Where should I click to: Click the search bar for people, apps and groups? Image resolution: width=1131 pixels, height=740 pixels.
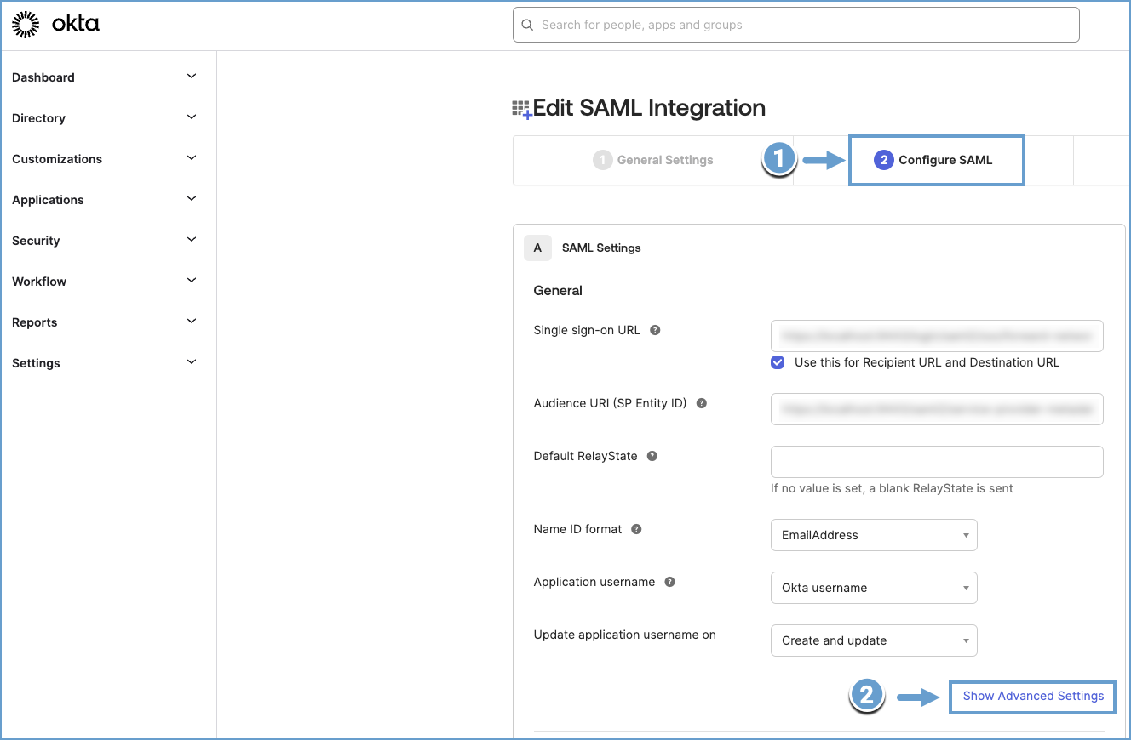[795, 25]
